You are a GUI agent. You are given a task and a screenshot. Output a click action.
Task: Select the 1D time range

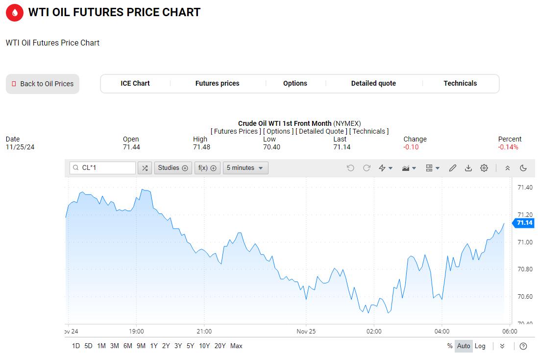pos(76,346)
